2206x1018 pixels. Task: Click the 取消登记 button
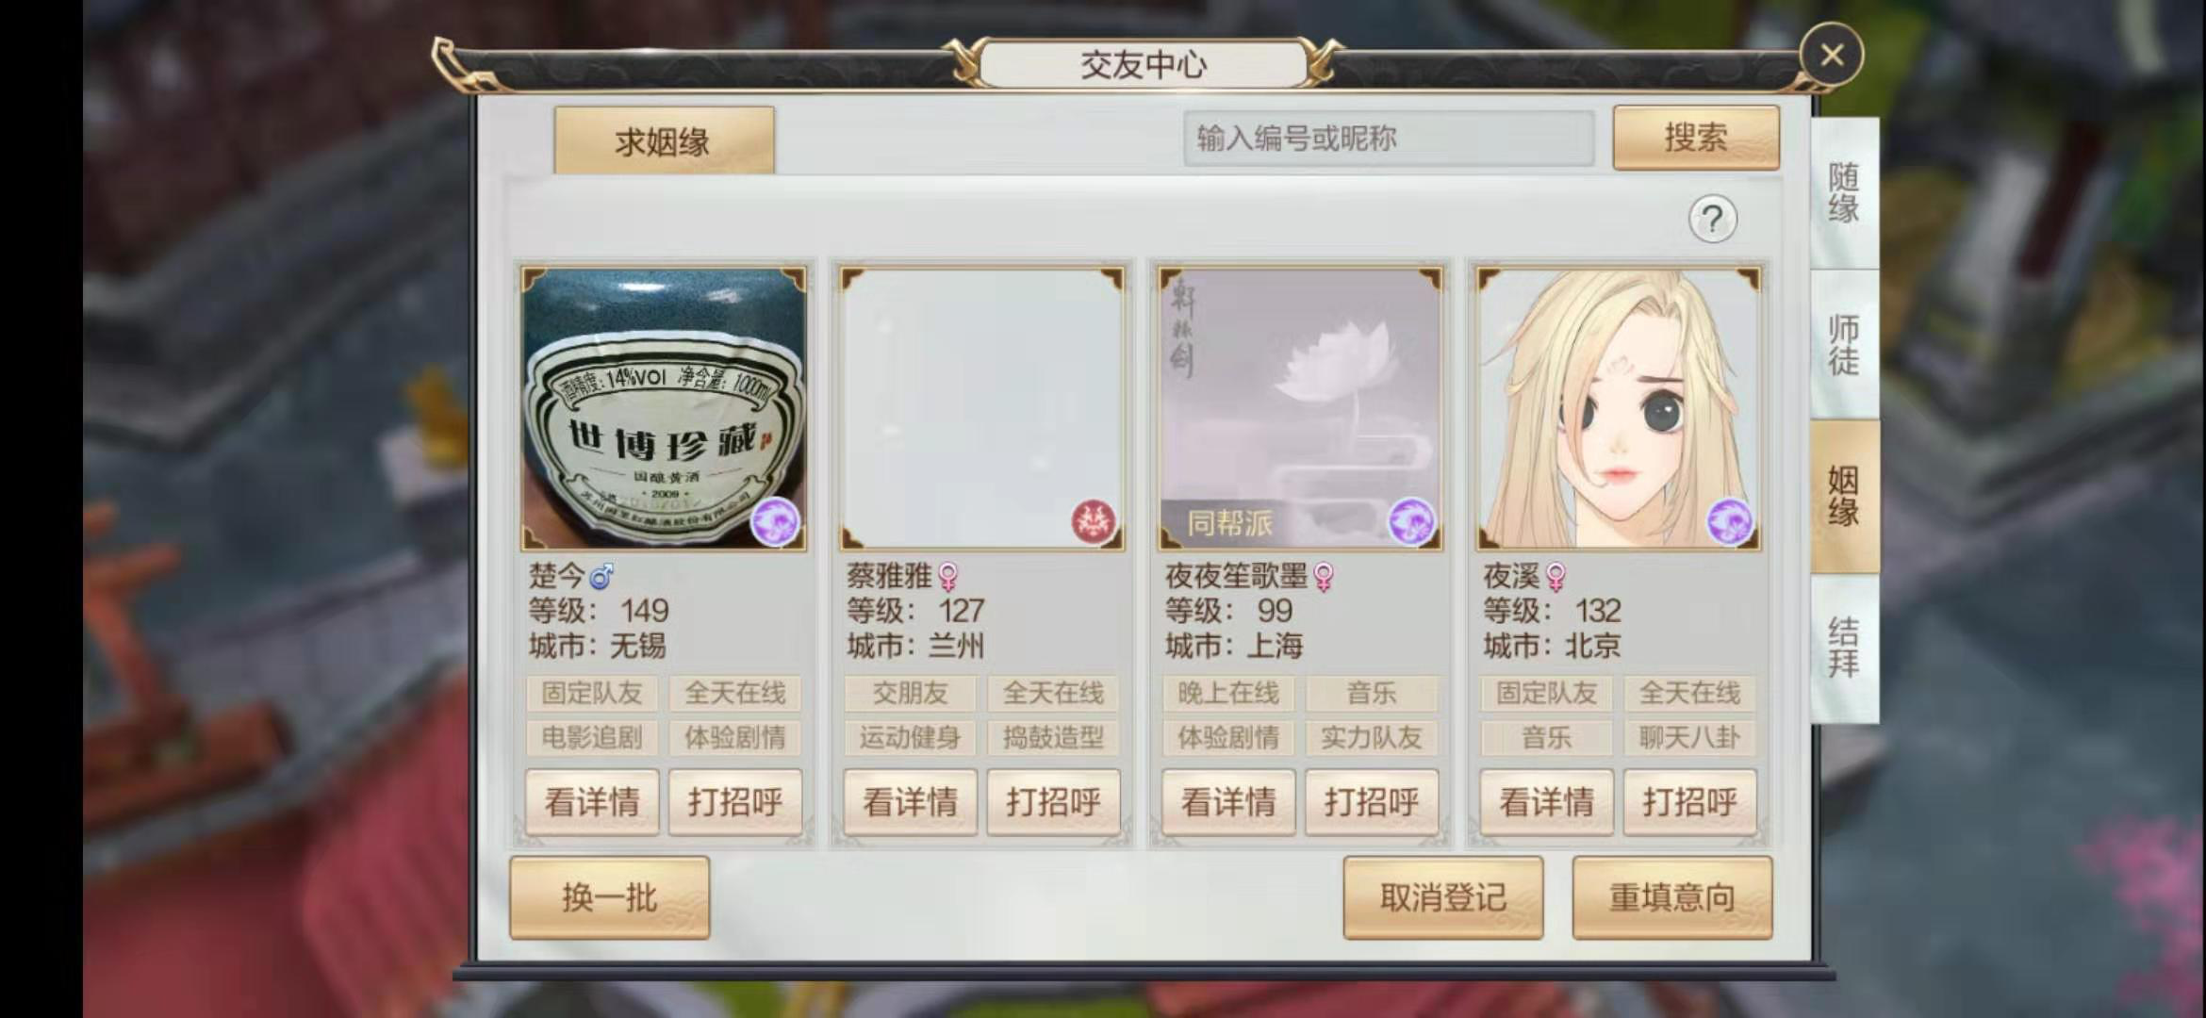coord(1442,897)
